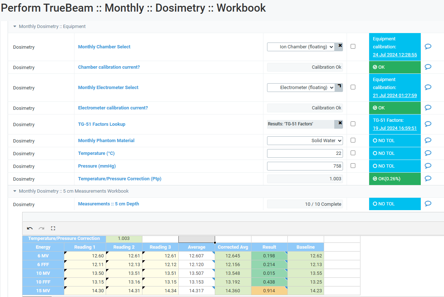Open comment for Monthly Electrometer Select
This screenshot has width=444, height=297.
tap(428, 87)
